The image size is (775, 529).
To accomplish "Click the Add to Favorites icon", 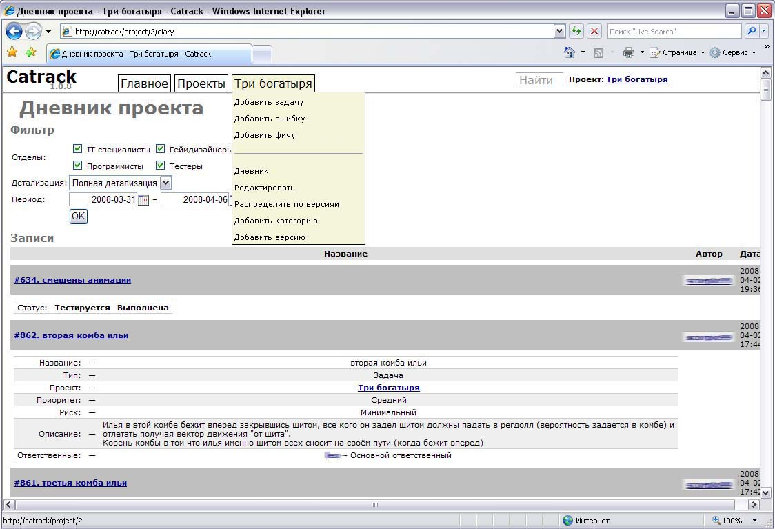I will (30, 52).
